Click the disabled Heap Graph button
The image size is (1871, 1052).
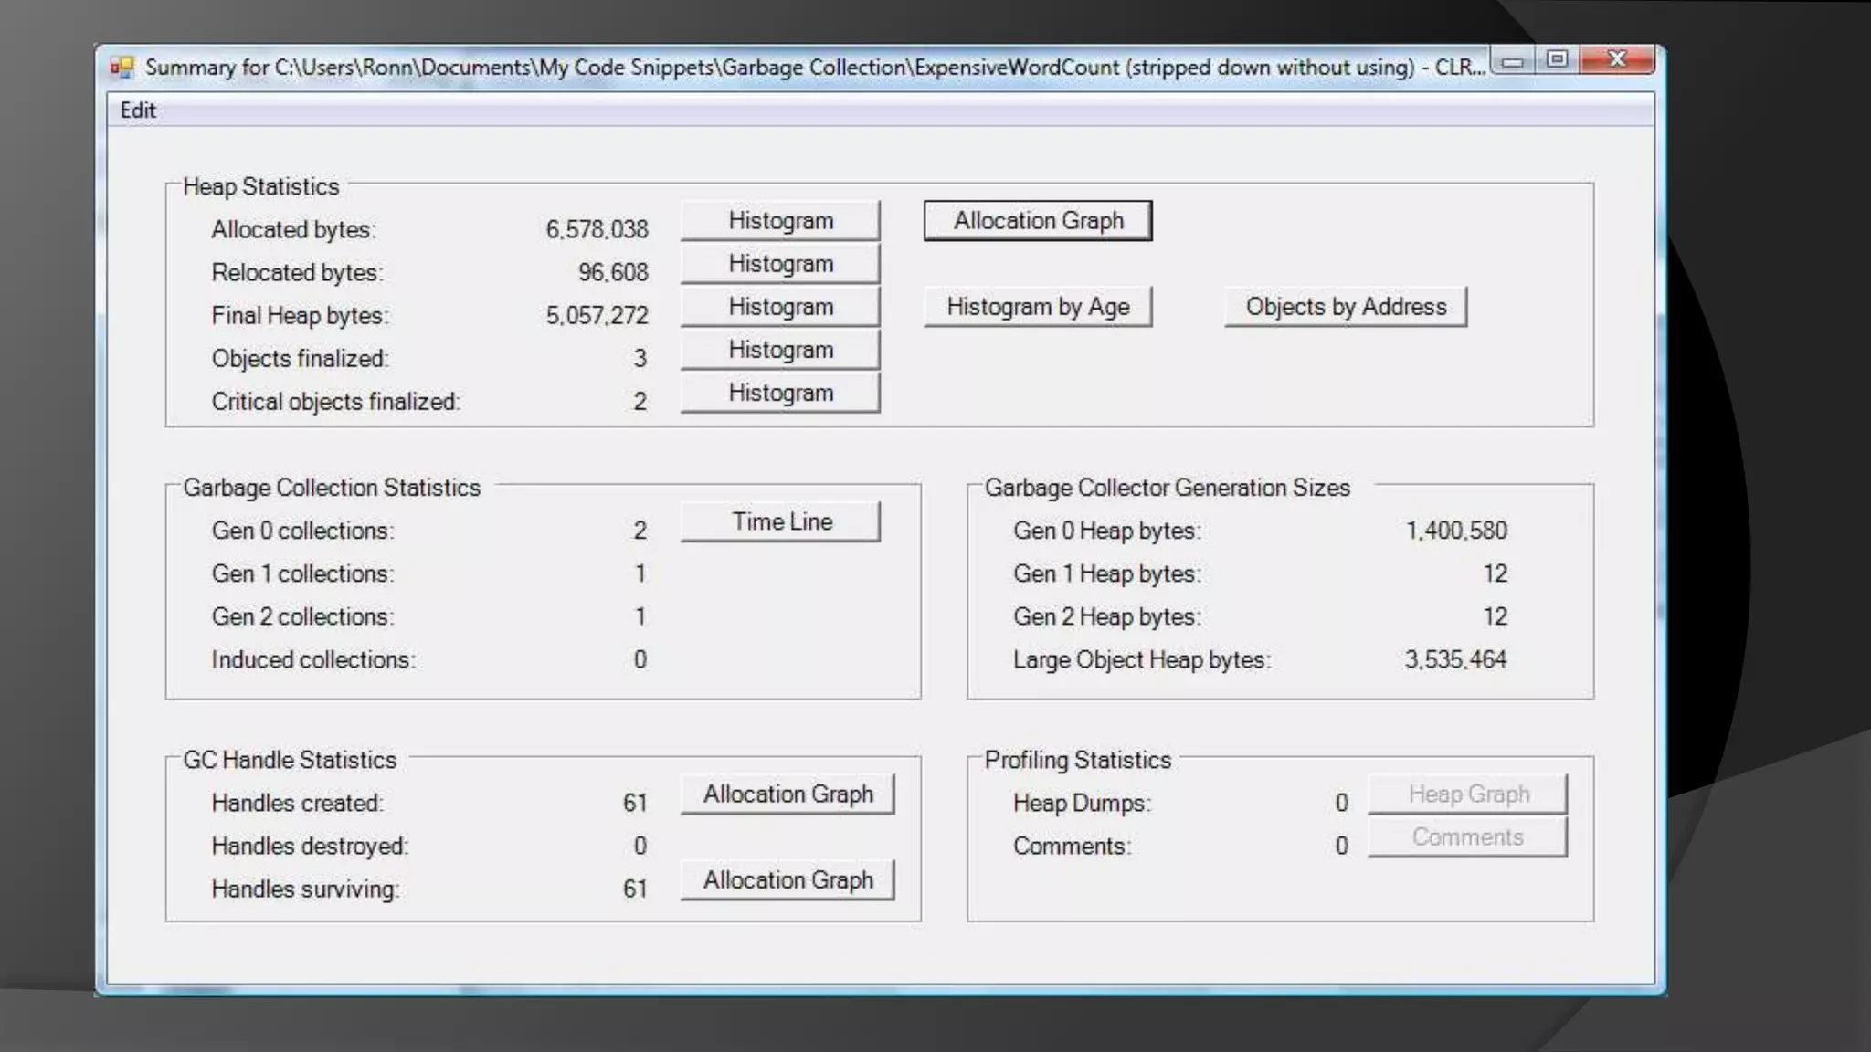(1467, 794)
